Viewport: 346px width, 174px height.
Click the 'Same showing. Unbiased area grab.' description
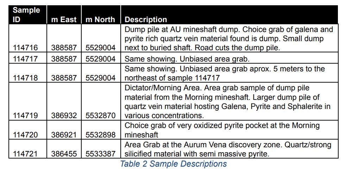(x=187, y=59)
